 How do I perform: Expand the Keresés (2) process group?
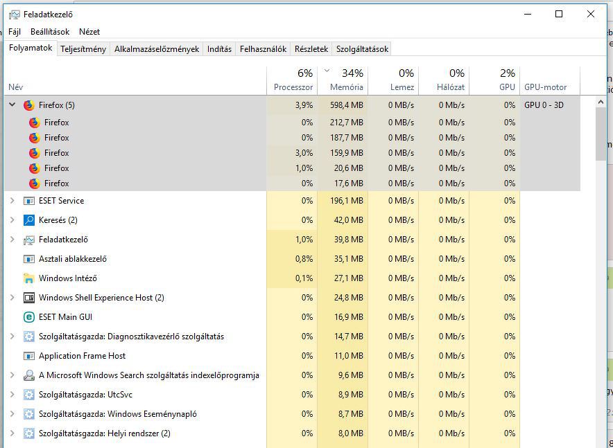[12, 220]
